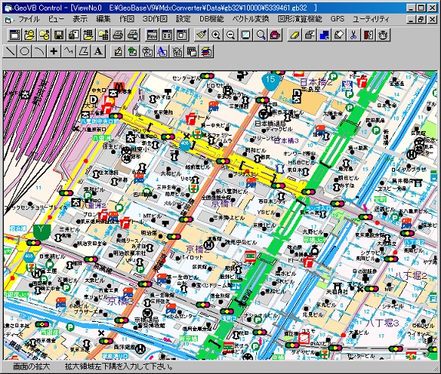Viewport: 441px width, 374px height.
Task: Select the circle drawing tool
Action: pyautogui.click(x=25, y=51)
